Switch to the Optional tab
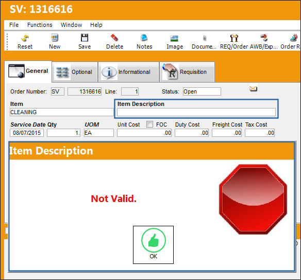The height and width of the screenshot is (280, 301). (75, 72)
